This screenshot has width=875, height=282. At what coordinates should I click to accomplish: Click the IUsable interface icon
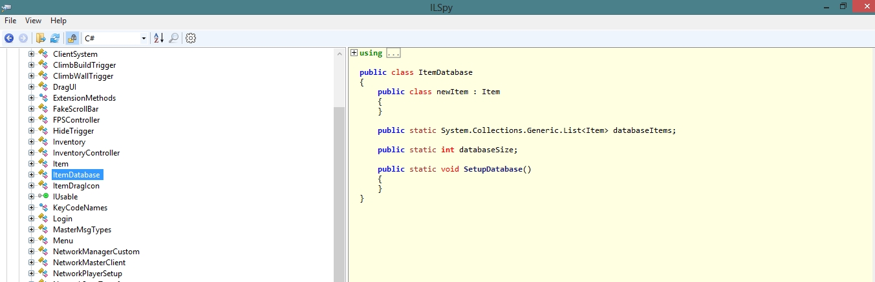pyautogui.click(x=43, y=196)
